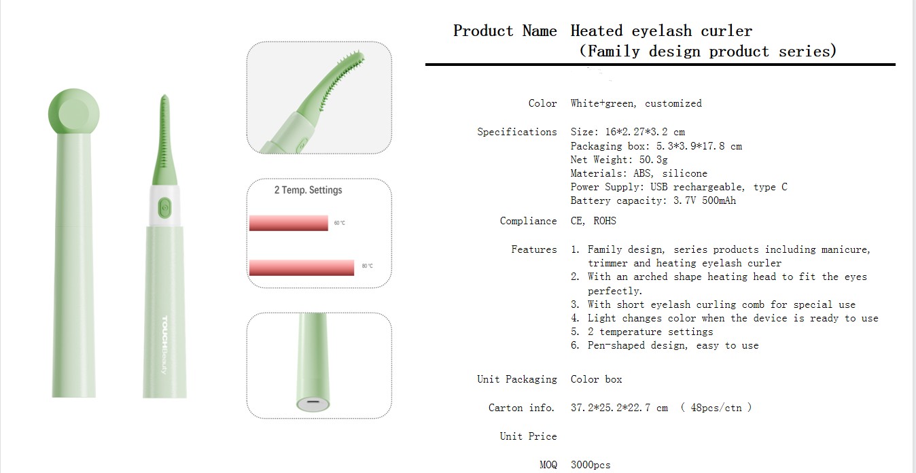Click the Heated eyelash curler product title
The width and height of the screenshot is (916, 473).
(x=661, y=31)
